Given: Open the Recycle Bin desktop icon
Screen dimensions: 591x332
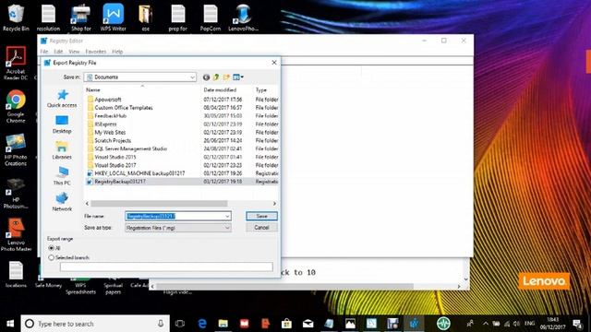Looking at the screenshot, I should coord(16,18).
